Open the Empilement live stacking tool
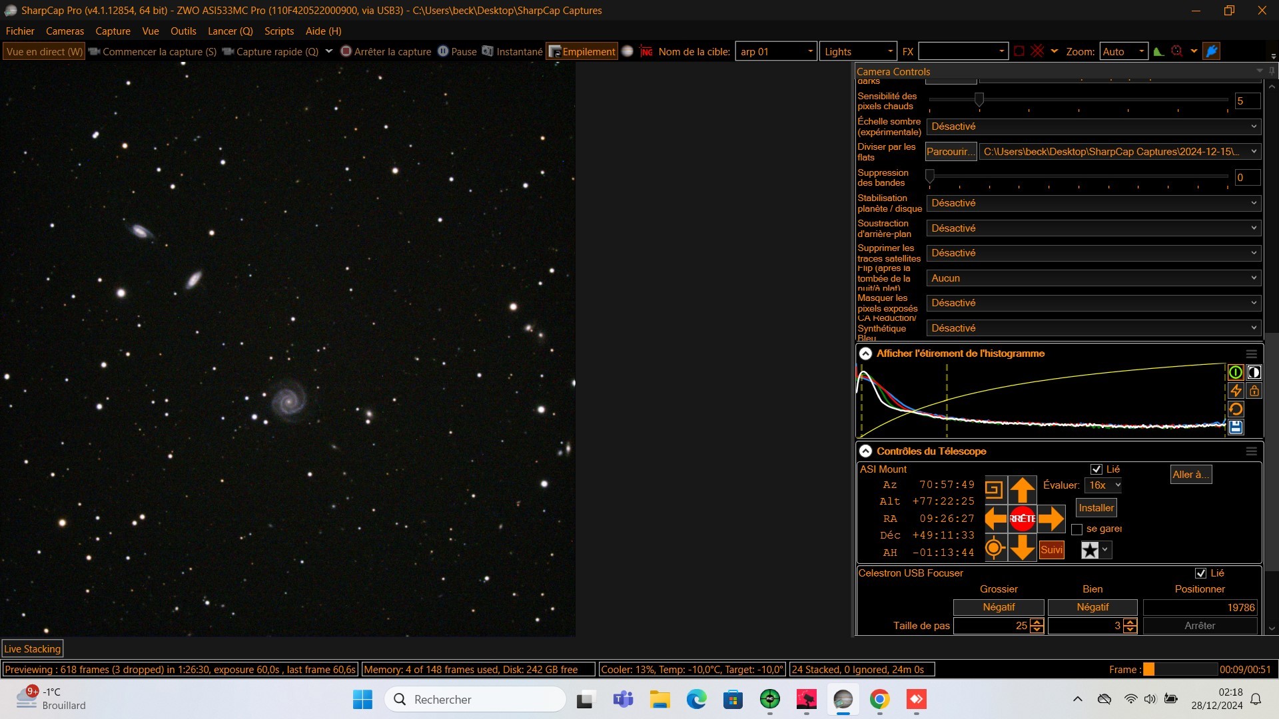The width and height of the screenshot is (1279, 719). [582, 51]
